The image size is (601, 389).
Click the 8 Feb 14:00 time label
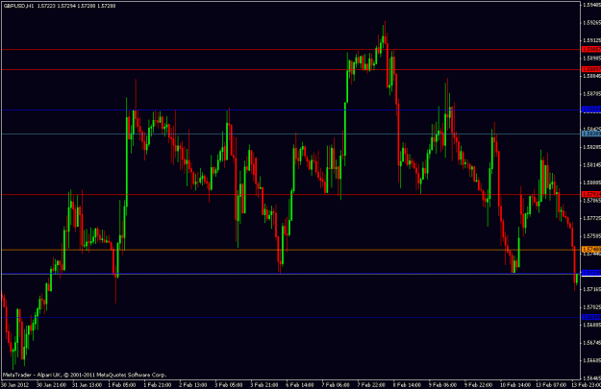407,385
